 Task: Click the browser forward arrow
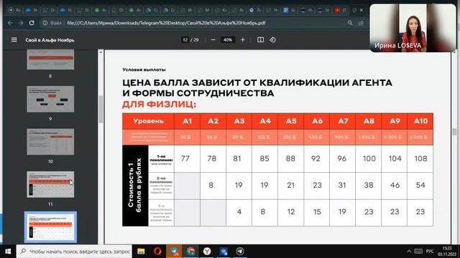click(21, 23)
